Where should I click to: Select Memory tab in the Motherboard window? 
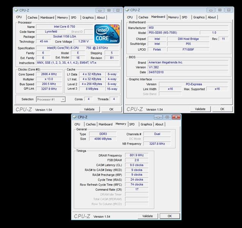point(173,17)
